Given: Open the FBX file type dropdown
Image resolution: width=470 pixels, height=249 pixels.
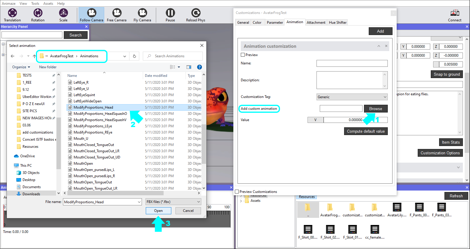Looking at the screenshot, I should [173, 202].
